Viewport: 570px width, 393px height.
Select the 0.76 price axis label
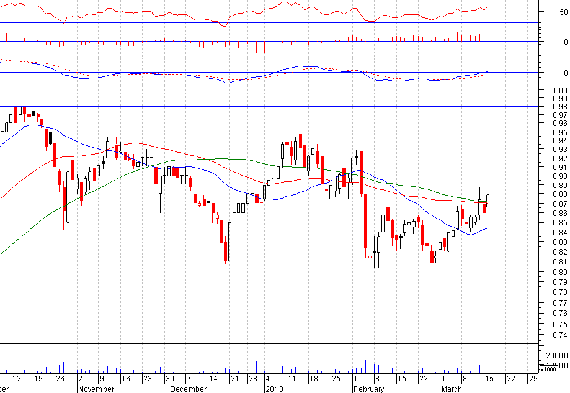(560, 314)
